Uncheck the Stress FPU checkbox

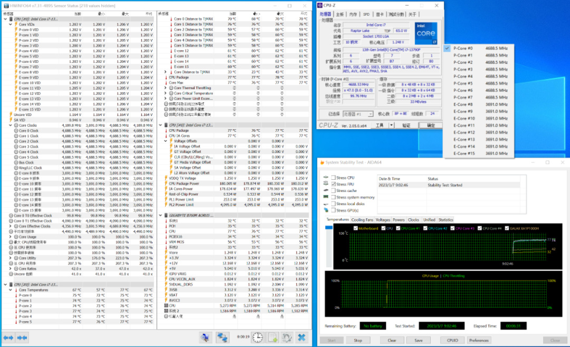(x=332, y=184)
